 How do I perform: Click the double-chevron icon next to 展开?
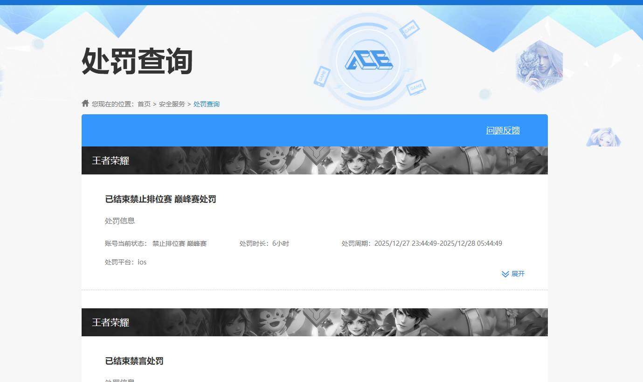(x=504, y=274)
